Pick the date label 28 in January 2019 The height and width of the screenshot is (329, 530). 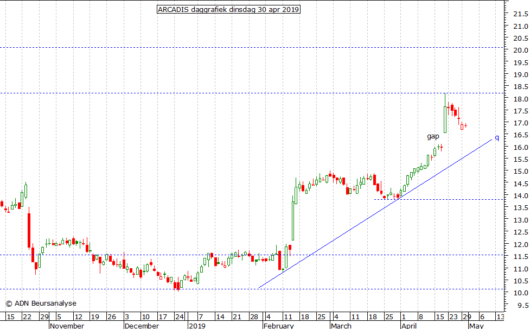click(254, 317)
